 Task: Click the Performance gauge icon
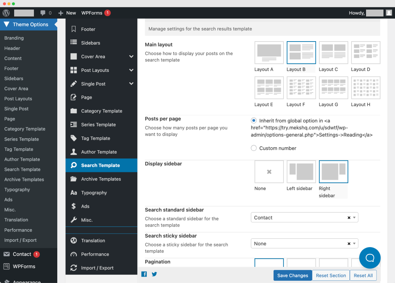(74, 254)
